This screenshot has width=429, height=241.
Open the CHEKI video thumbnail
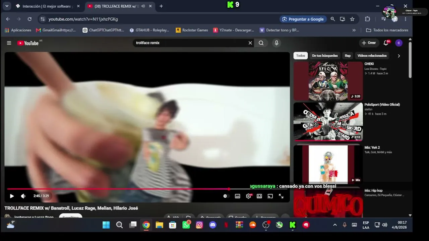[328, 81]
